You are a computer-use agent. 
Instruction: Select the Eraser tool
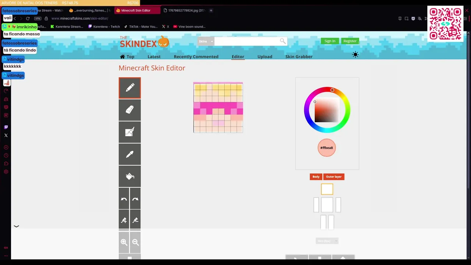pyautogui.click(x=130, y=110)
